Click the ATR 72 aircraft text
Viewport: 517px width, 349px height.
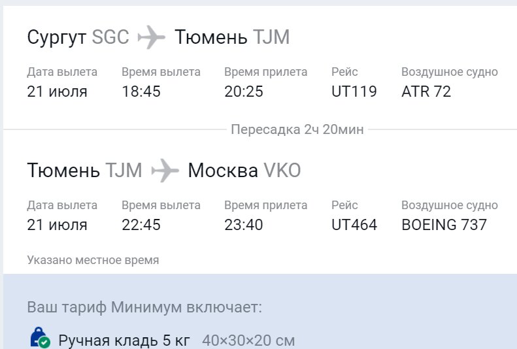pyautogui.click(x=426, y=91)
